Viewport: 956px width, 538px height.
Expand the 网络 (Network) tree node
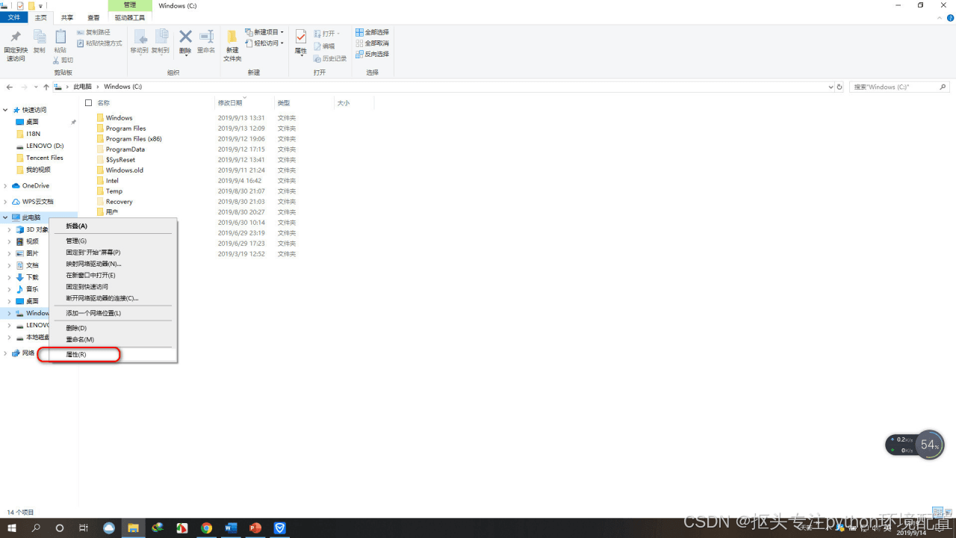(6, 353)
